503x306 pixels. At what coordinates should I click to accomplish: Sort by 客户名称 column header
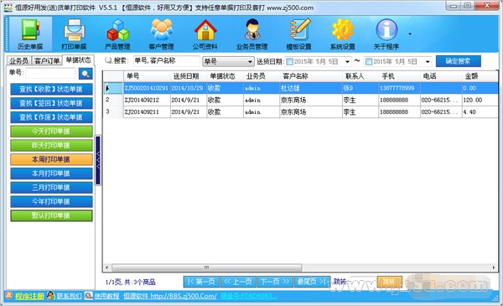(x=311, y=76)
